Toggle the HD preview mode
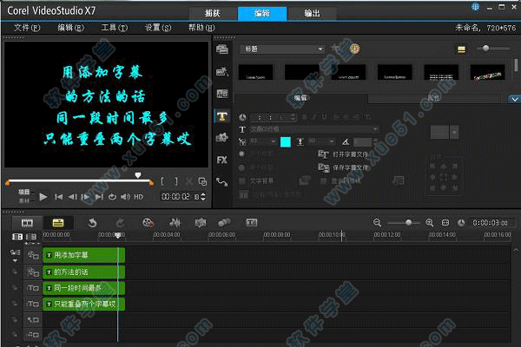 pos(138,197)
